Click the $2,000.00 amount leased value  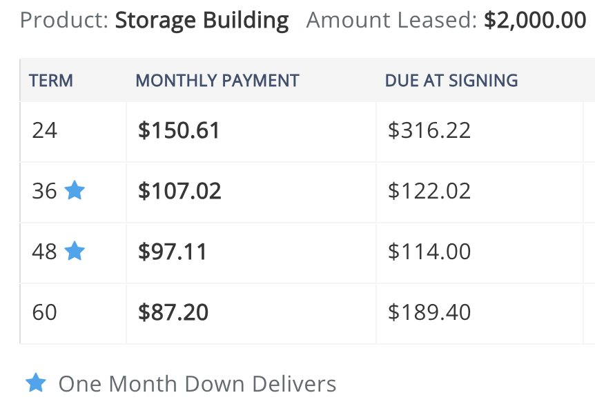pyautogui.click(x=535, y=20)
